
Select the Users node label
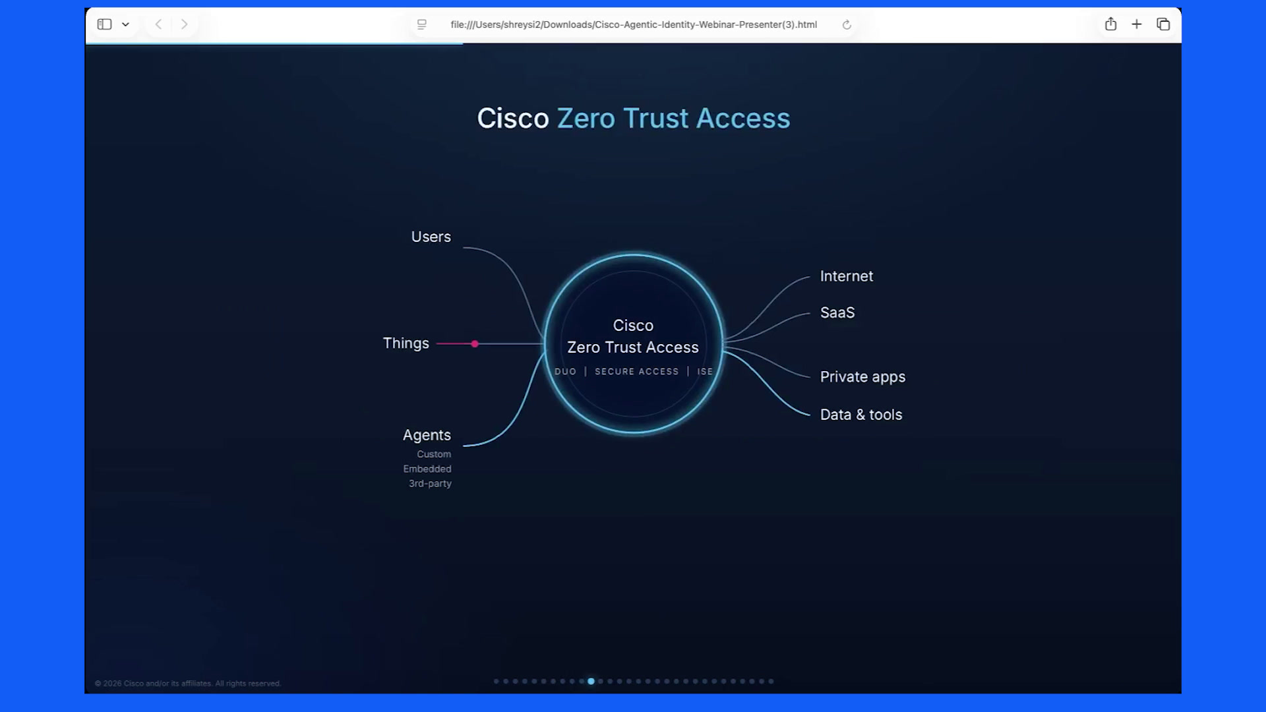click(431, 237)
